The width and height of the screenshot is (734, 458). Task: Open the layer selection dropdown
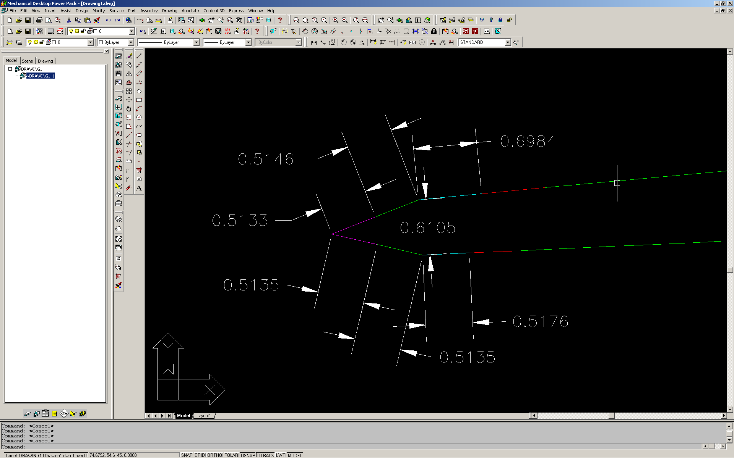pyautogui.click(x=91, y=42)
